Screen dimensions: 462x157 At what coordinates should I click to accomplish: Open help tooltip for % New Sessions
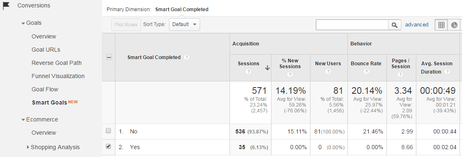pos(290,74)
